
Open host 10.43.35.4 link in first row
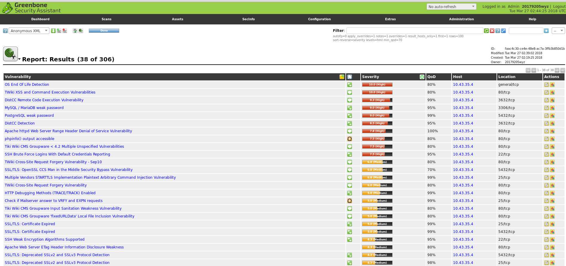[463, 85]
